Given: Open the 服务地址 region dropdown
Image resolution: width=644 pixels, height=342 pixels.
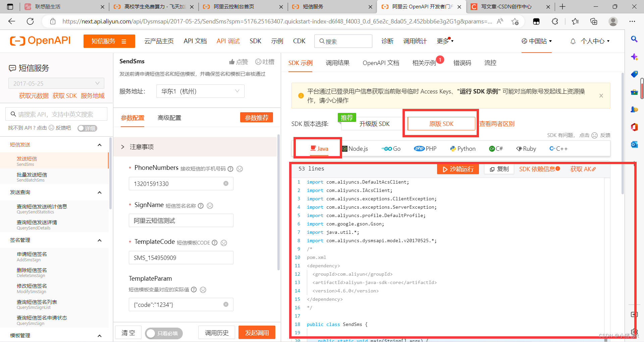Looking at the screenshot, I should click(x=200, y=91).
